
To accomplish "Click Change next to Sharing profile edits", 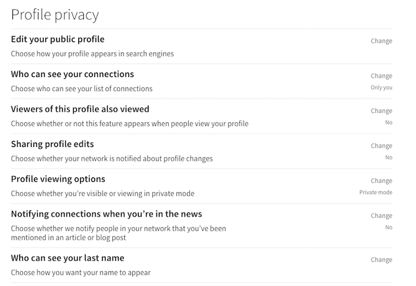I will 381,146.
